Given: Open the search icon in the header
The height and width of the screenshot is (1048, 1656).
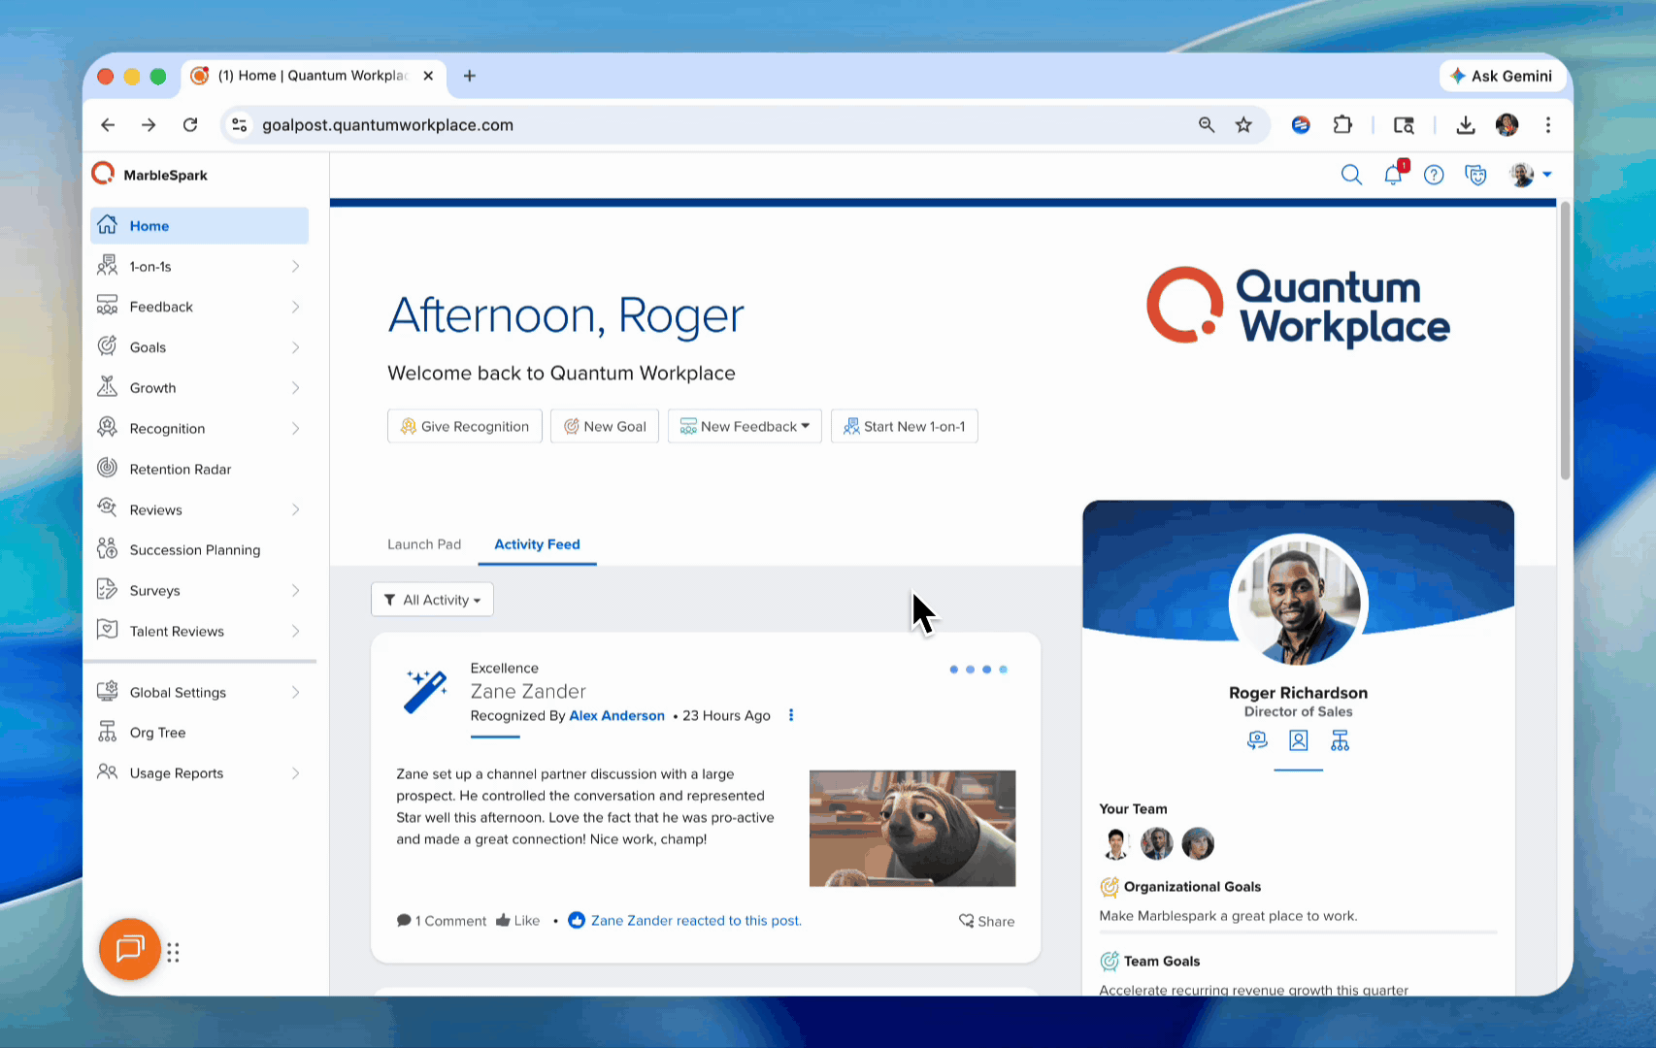Looking at the screenshot, I should [x=1351, y=175].
